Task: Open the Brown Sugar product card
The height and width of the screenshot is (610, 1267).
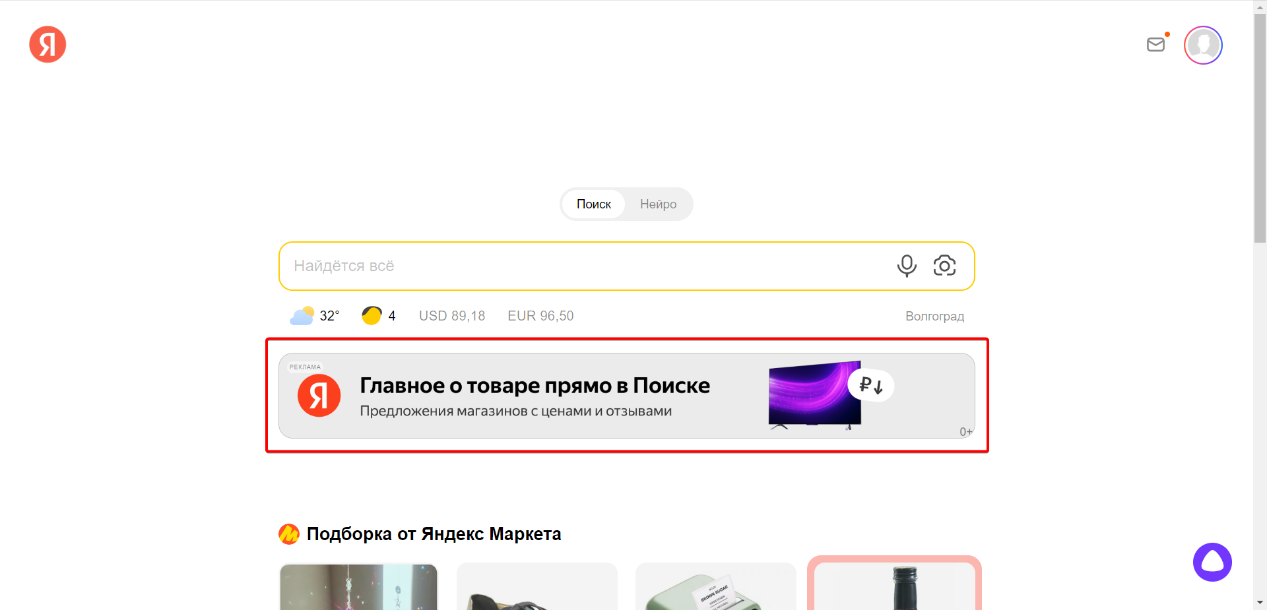Action: (715, 586)
